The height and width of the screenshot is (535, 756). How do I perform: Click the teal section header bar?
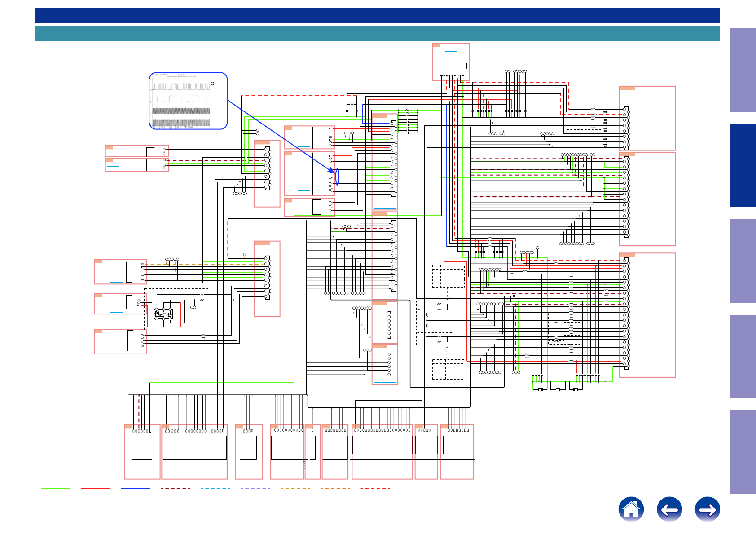click(378, 33)
